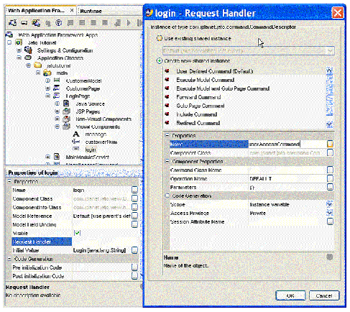350x312 pixels.
Task: Click OK in Request Handler dialog
Action: (290, 295)
